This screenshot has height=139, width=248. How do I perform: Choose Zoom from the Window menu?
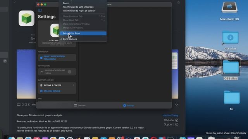tap(66, 3)
